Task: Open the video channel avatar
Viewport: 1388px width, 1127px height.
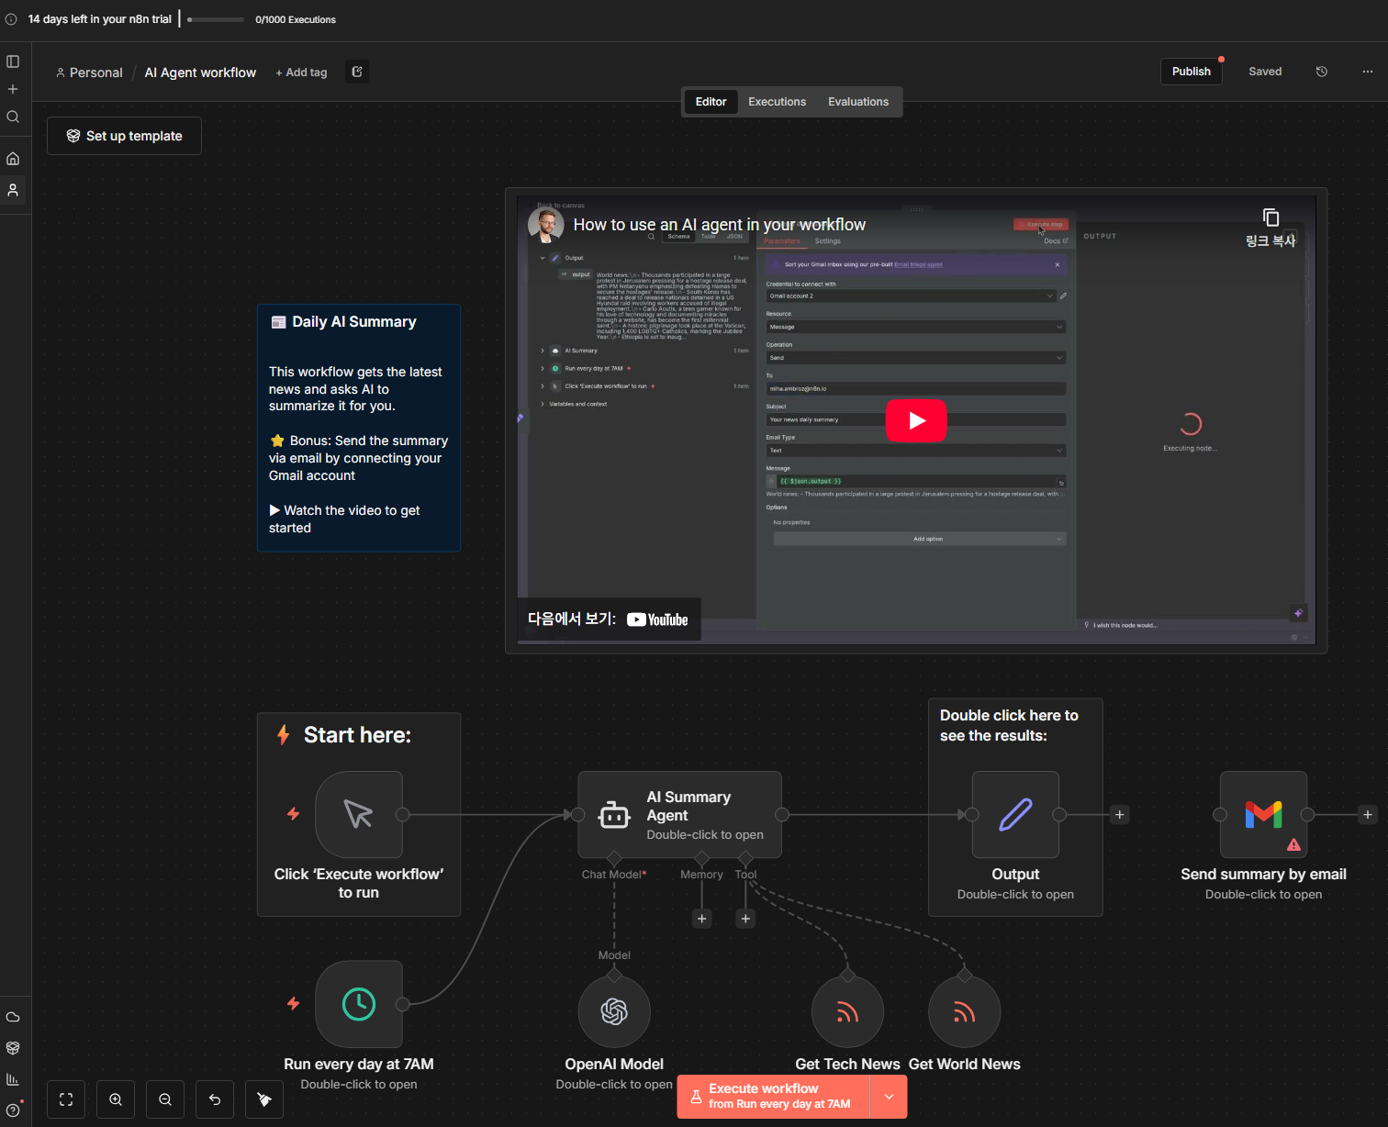Action: [546, 225]
